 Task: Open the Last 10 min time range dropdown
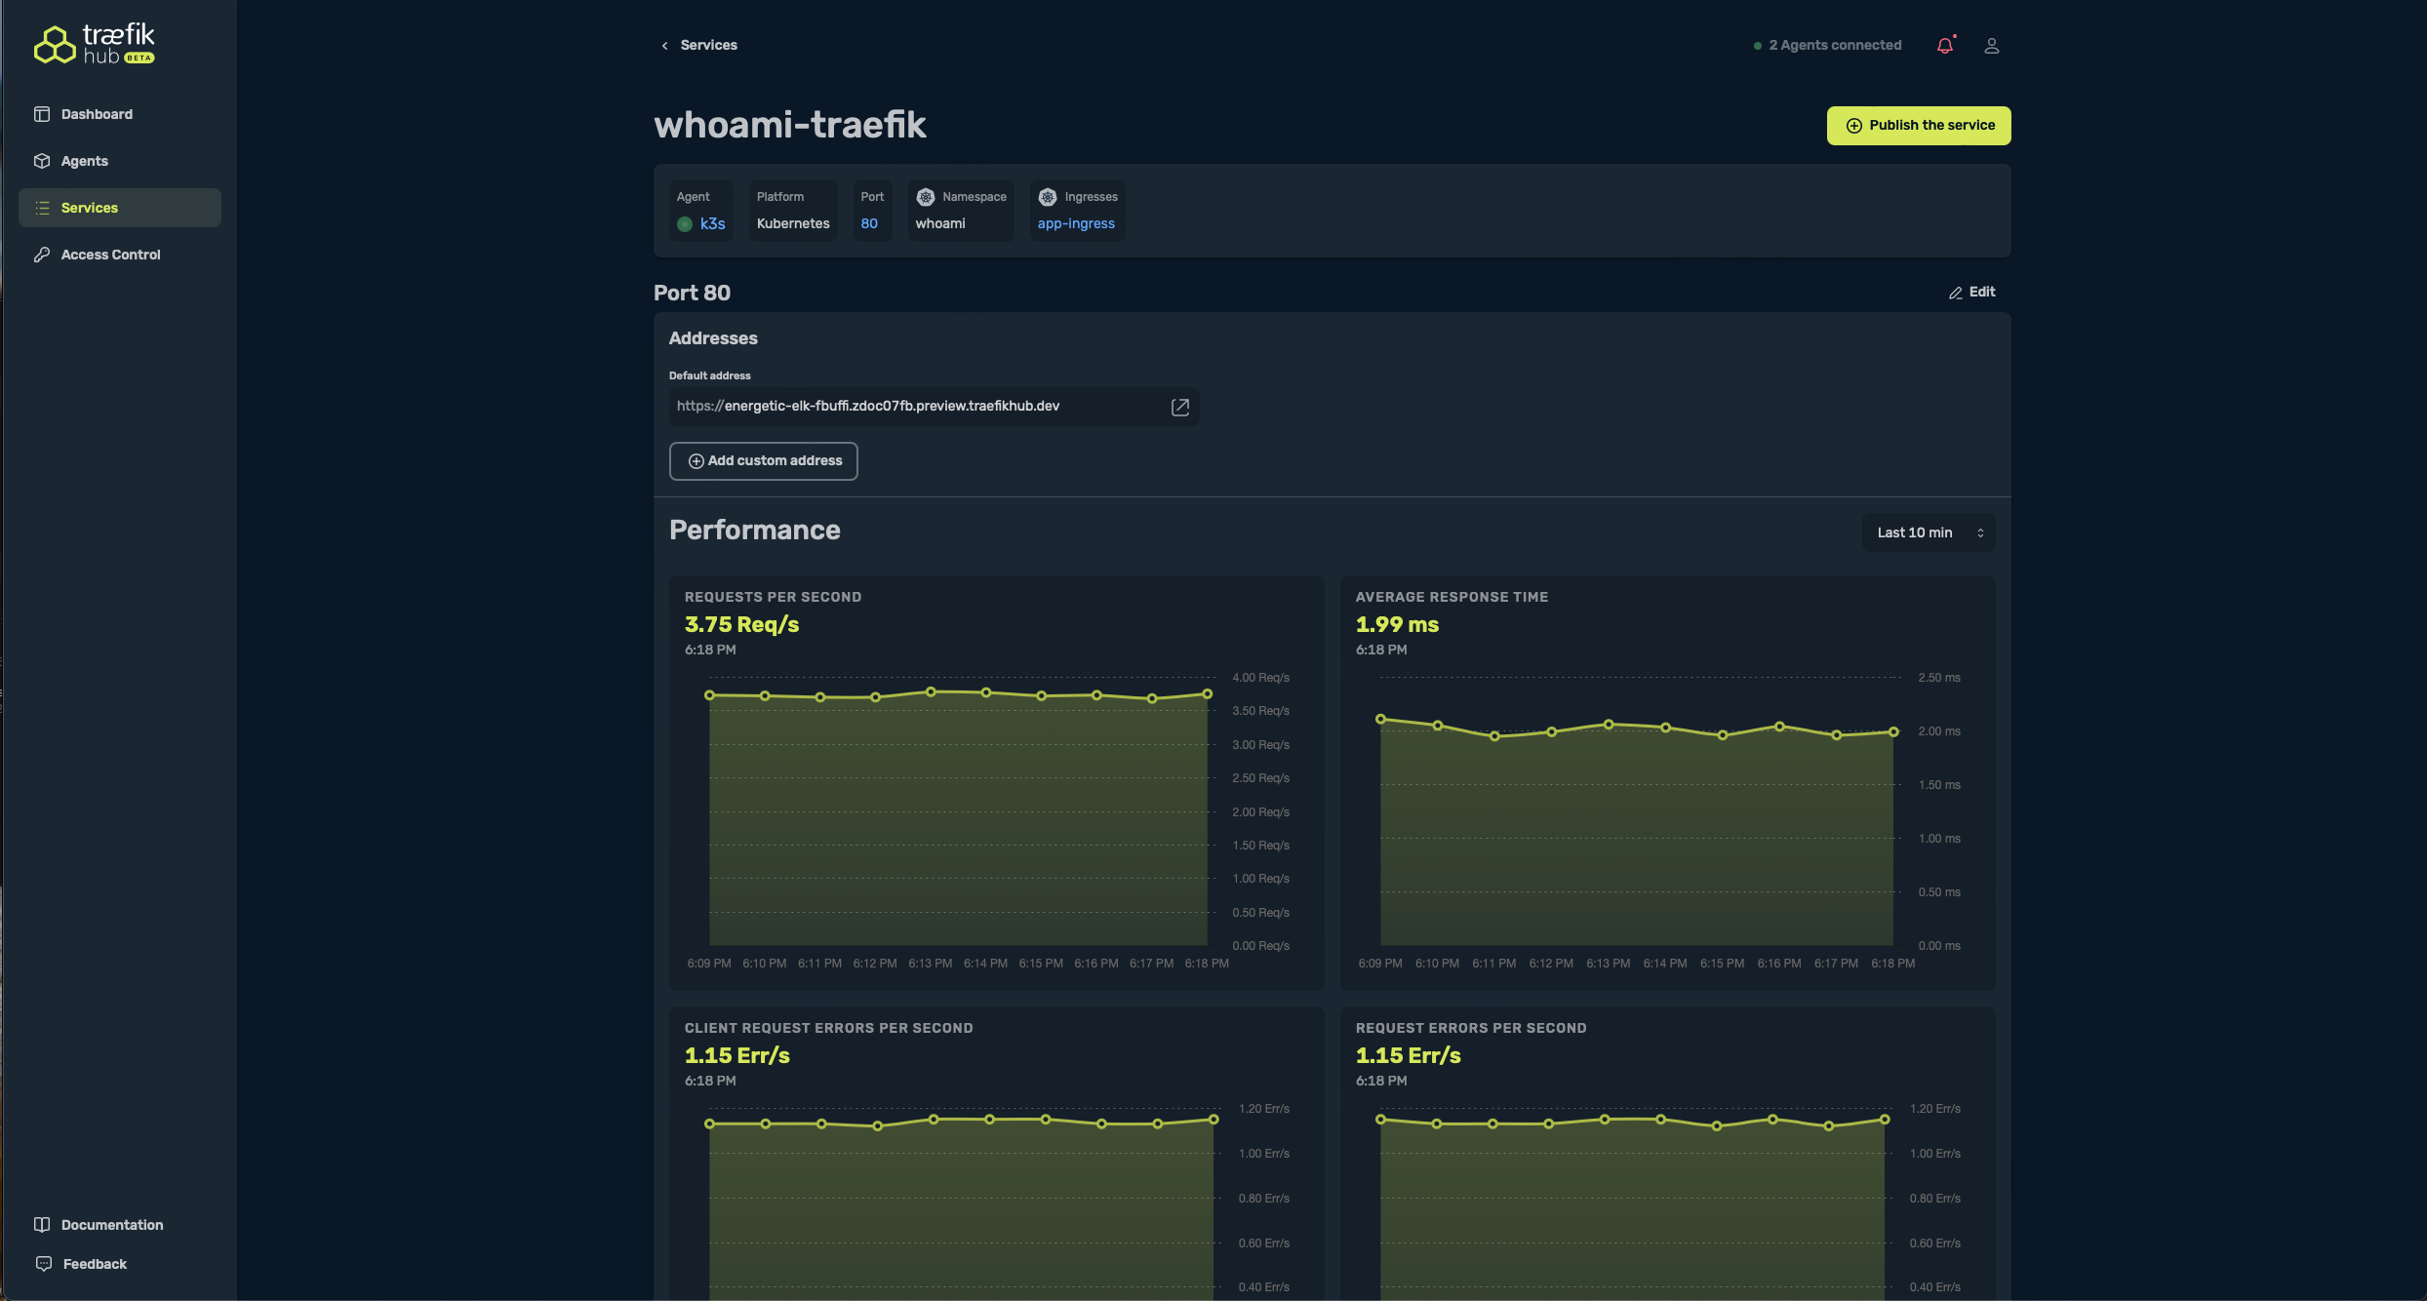pos(1929,532)
